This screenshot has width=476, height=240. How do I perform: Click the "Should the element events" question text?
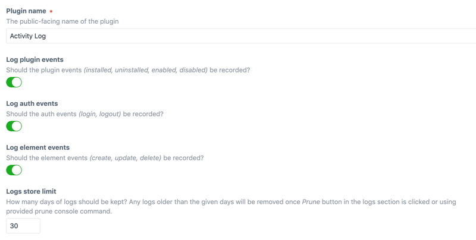tap(47, 158)
